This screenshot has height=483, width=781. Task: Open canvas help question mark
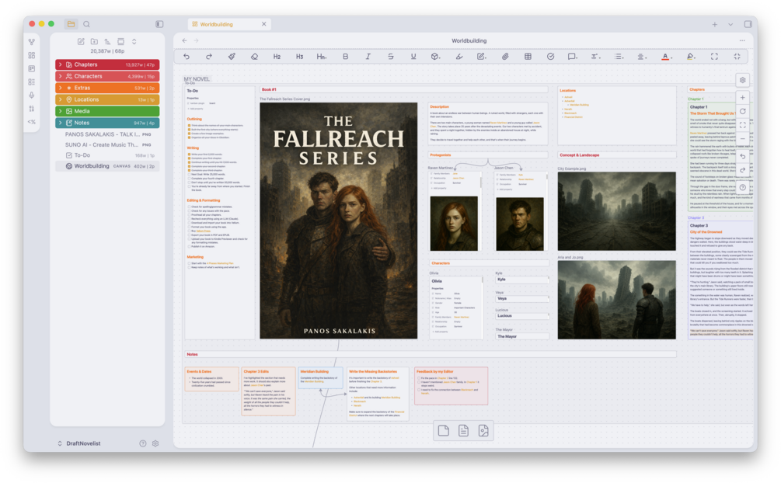pos(743,188)
